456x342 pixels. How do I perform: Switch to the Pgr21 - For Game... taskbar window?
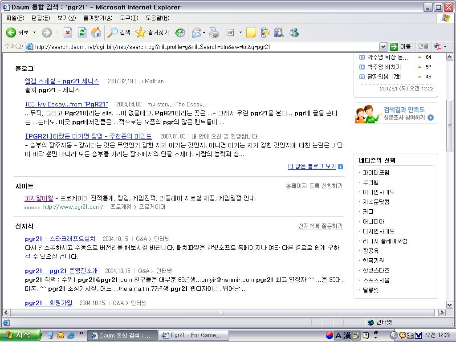tap(193, 335)
